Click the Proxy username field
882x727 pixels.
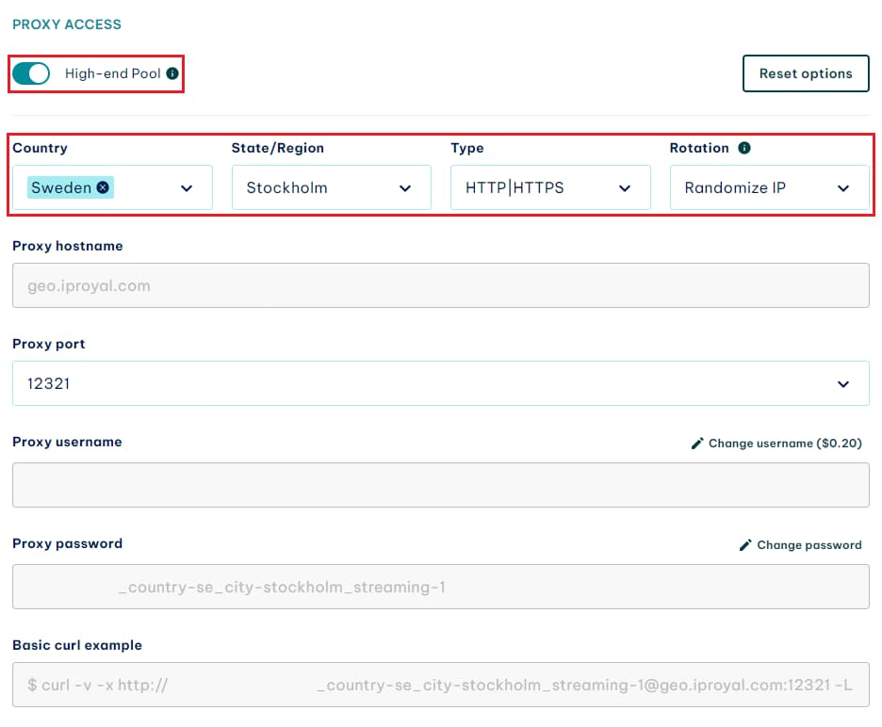point(440,485)
